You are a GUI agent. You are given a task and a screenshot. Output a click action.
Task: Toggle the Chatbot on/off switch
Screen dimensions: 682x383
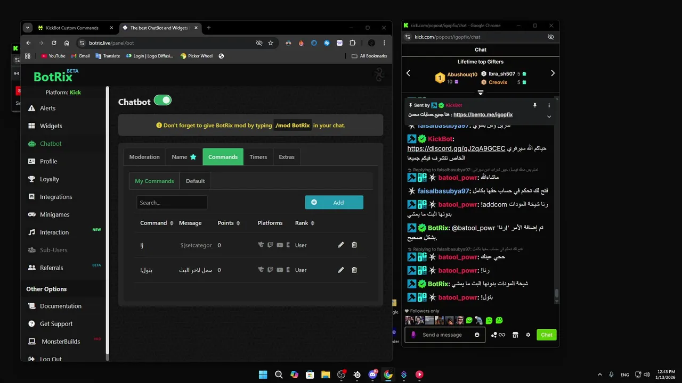163,100
